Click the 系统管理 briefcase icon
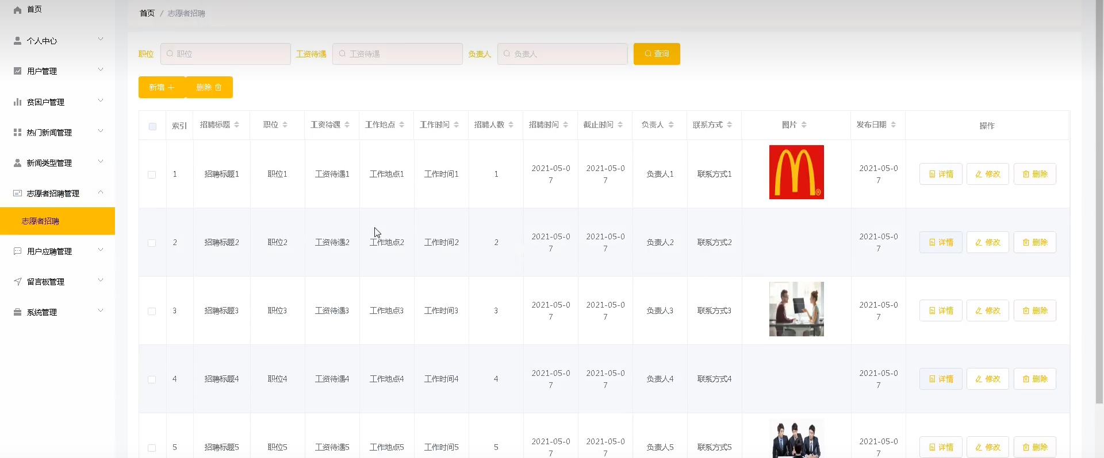This screenshot has height=458, width=1104. click(17, 312)
